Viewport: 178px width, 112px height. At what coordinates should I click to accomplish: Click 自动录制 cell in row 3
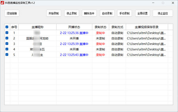(x=117, y=44)
